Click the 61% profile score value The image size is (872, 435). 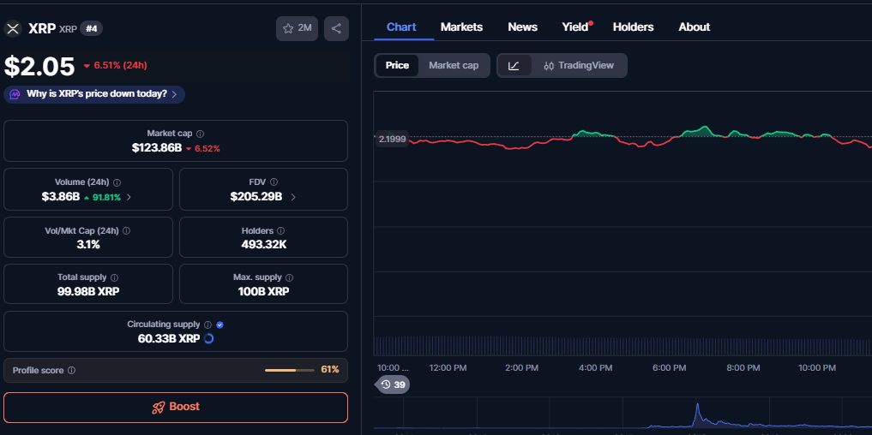330,370
